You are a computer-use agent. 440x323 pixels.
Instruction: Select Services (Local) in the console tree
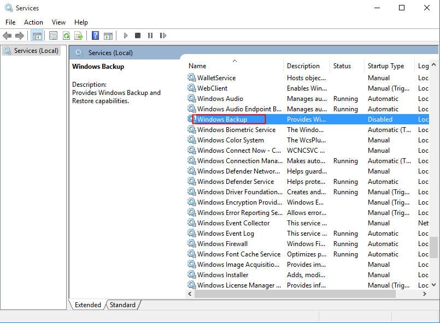(36, 51)
